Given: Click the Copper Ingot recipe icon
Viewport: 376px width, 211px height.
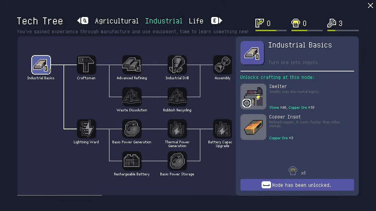Looking at the screenshot, I should coord(253,127).
